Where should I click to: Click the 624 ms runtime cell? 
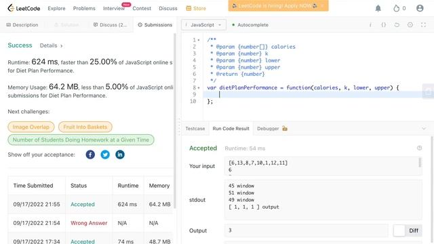(x=127, y=204)
